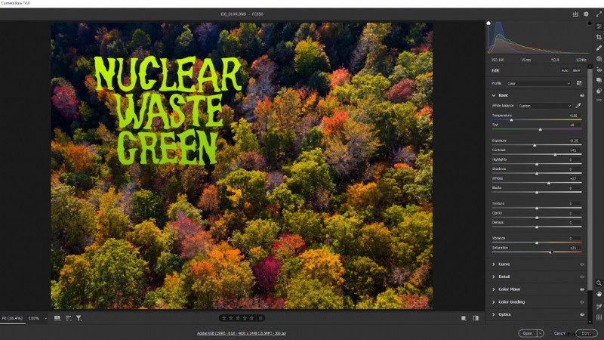Open the Presets panel icon

click(599, 91)
